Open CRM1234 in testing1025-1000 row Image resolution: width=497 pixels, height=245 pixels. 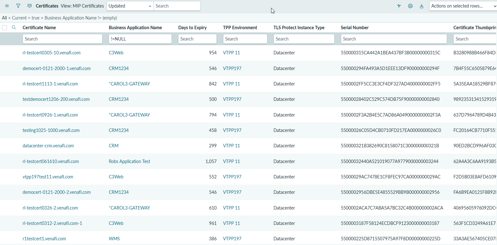pos(119,130)
